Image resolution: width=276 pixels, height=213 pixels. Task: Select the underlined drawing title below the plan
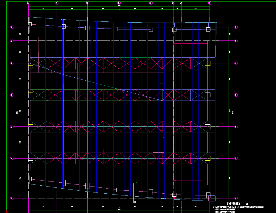click(x=233, y=203)
